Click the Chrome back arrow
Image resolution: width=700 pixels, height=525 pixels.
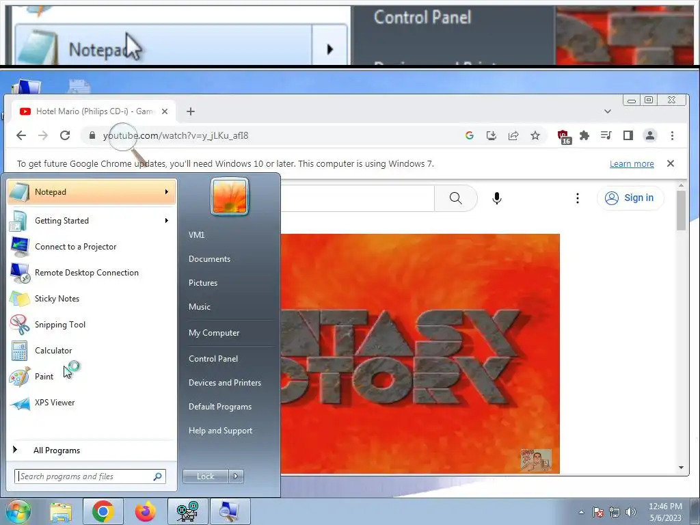pos(21,135)
